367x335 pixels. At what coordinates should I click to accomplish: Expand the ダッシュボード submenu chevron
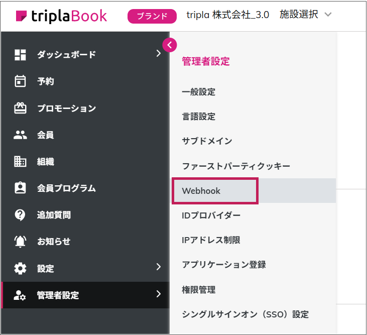coord(158,54)
